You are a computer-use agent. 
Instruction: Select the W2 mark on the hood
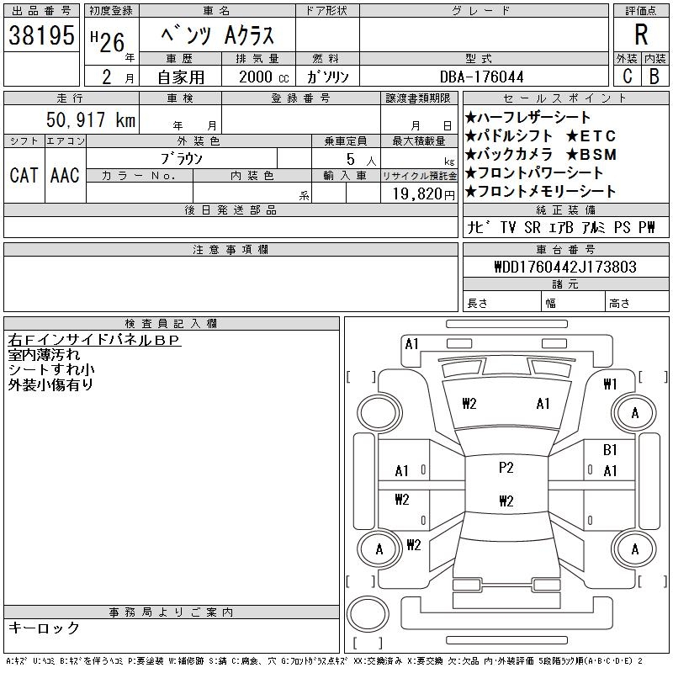click(469, 404)
